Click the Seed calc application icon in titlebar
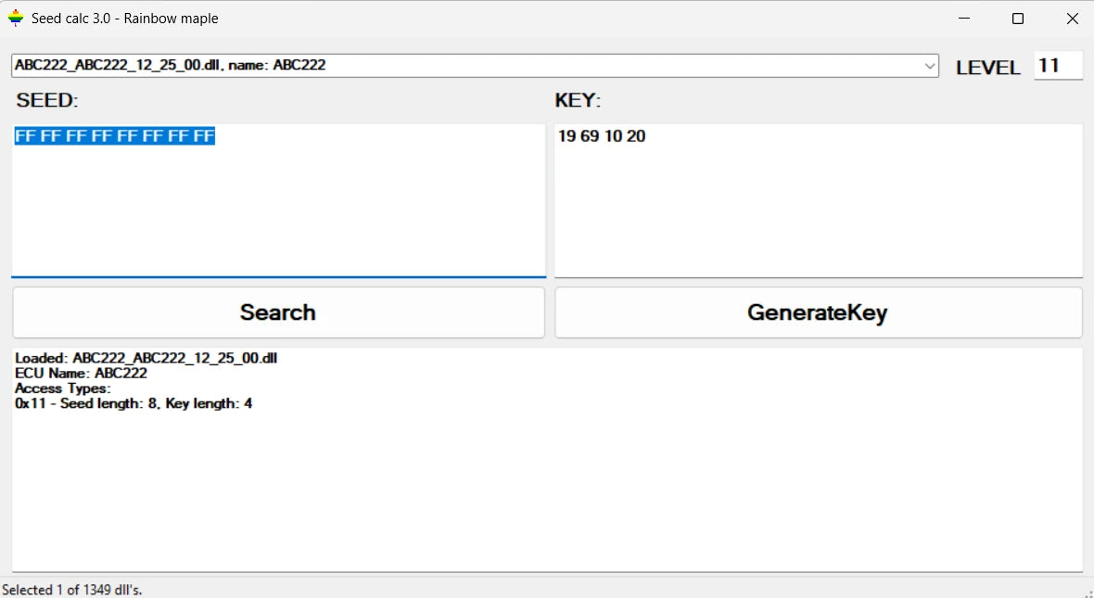The height and width of the screenshot is (598, 1094). pos(15,18)
